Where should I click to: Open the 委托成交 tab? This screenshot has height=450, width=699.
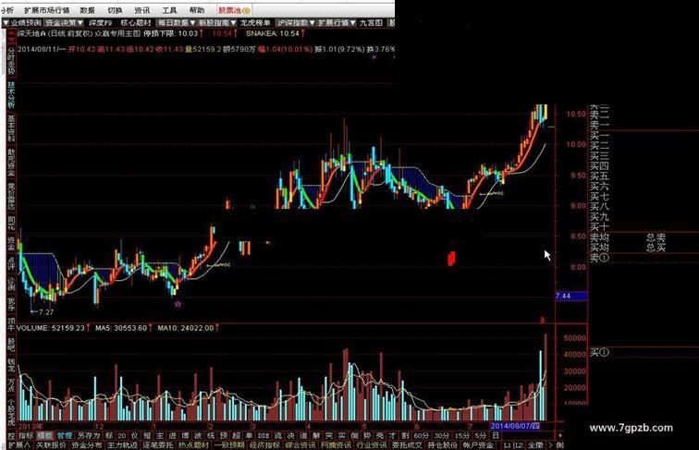[x=407, y=445]
